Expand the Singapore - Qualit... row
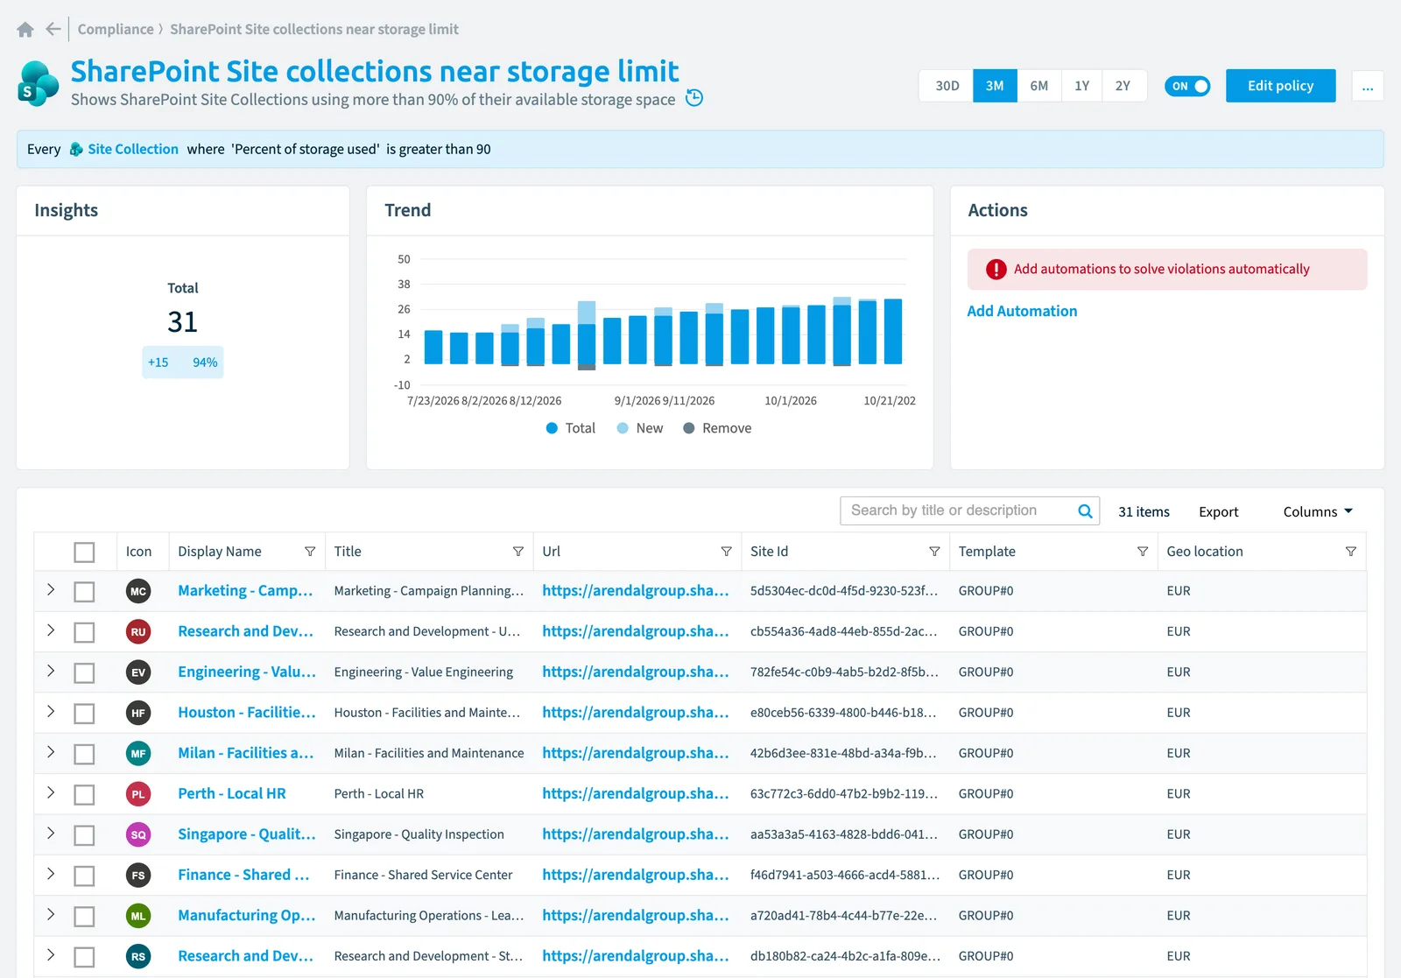This screenshot has height=978, width=1401. [51, 834]
